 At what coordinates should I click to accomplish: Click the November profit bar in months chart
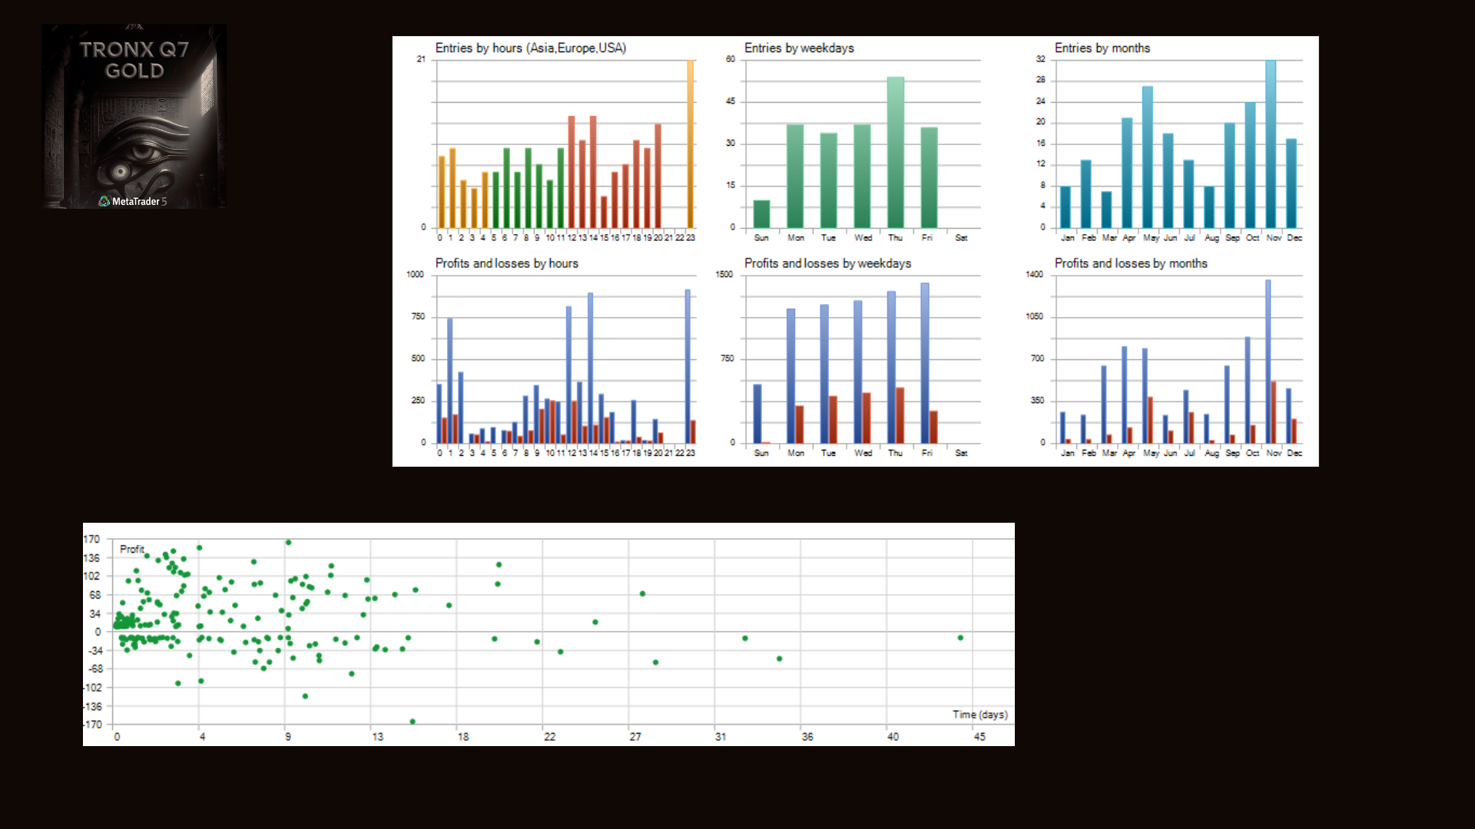1268,361
